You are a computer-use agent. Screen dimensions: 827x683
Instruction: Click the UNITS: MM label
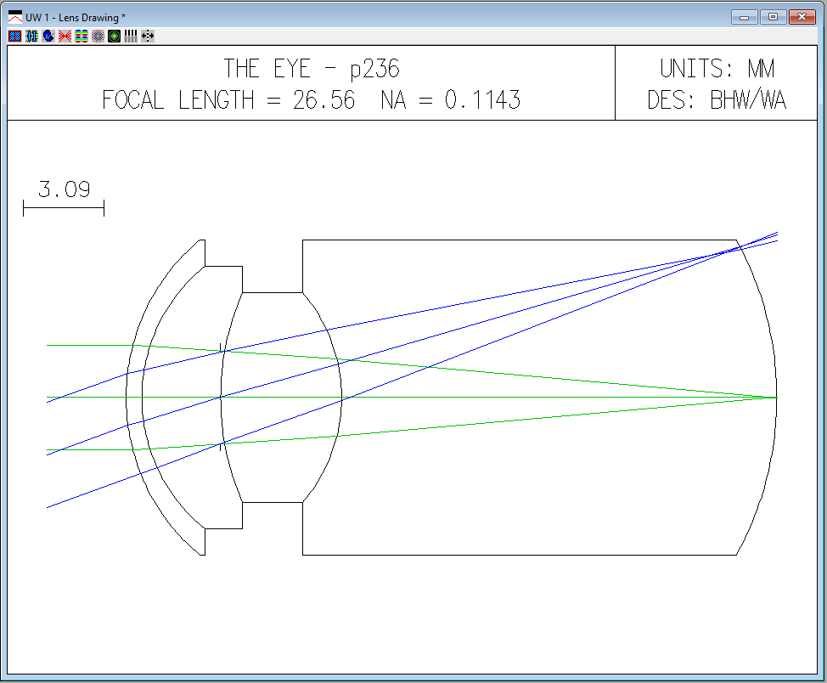[x=717, y=69]
